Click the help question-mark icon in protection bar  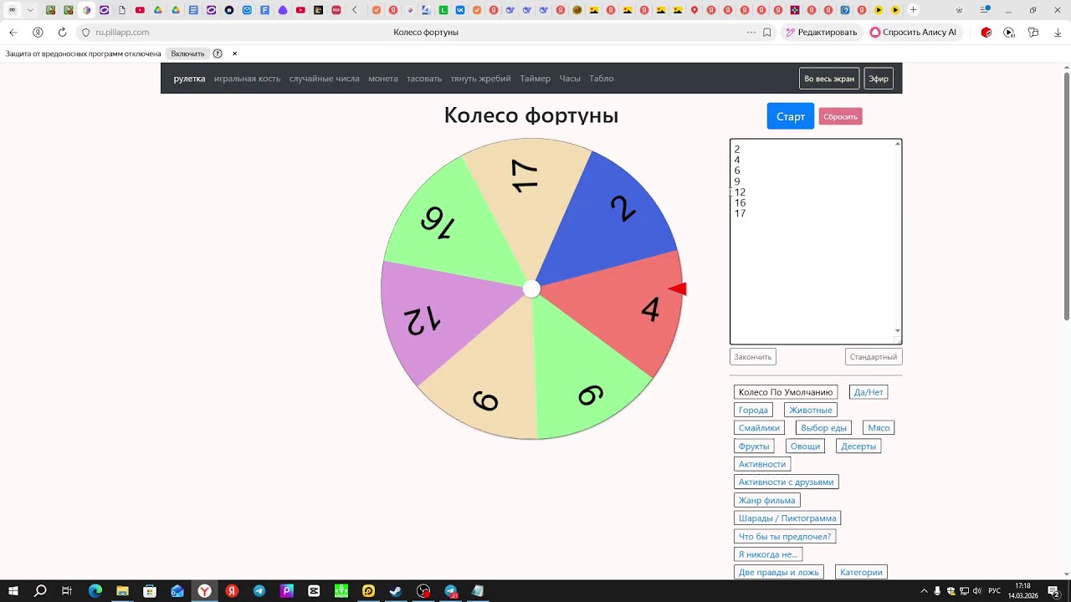pos(218,54)
